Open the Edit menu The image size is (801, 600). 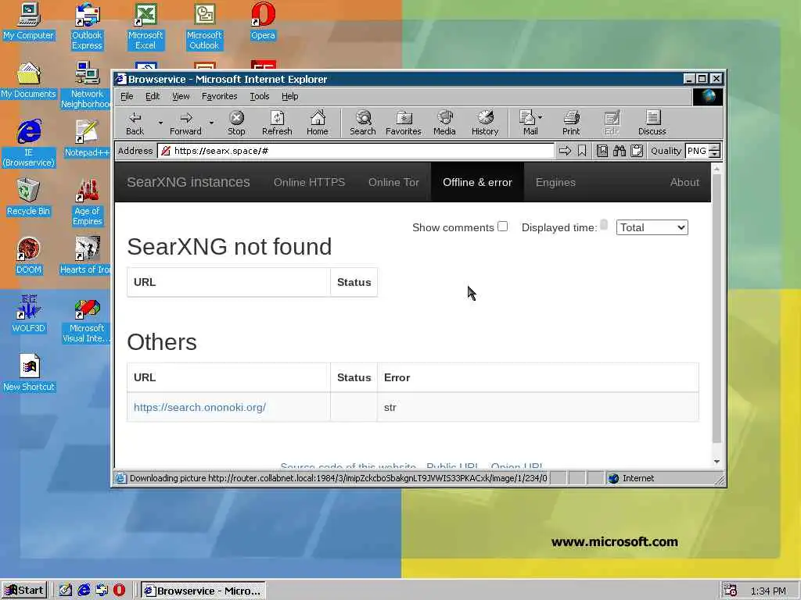(x=153, y=96)
